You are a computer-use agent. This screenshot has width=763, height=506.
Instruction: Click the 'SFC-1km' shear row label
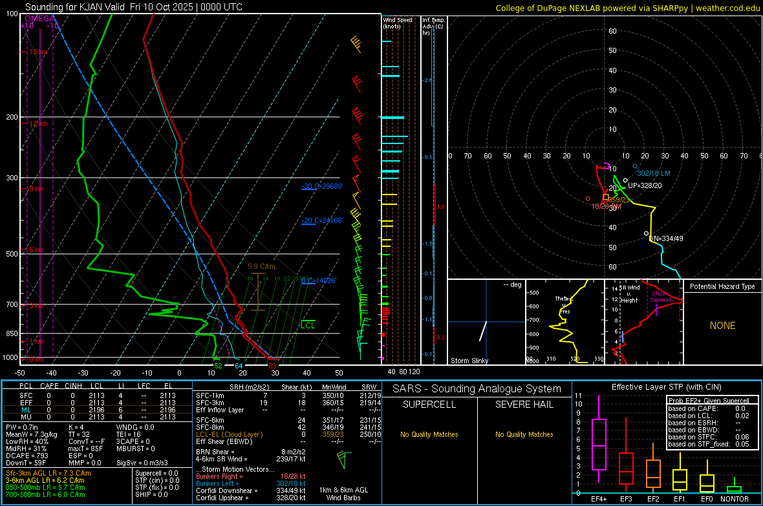tap(210, 395)
